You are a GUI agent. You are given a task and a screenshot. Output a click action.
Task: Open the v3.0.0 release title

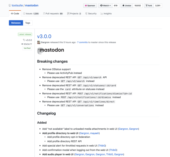coord(44,36)
